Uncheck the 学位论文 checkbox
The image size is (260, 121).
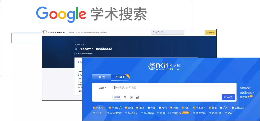click(x=110, y=108)
